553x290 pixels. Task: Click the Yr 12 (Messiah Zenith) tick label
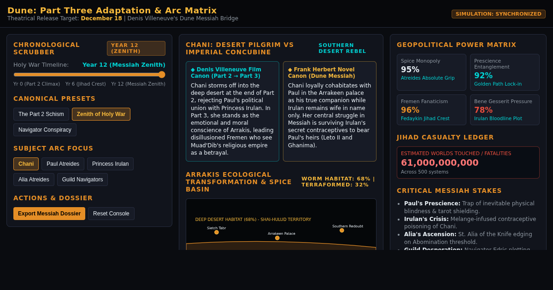[x=138, y=84]
